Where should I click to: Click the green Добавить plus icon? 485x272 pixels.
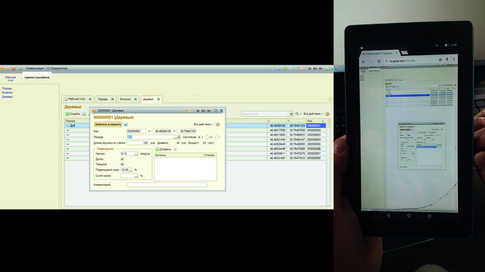coord(157,149)
